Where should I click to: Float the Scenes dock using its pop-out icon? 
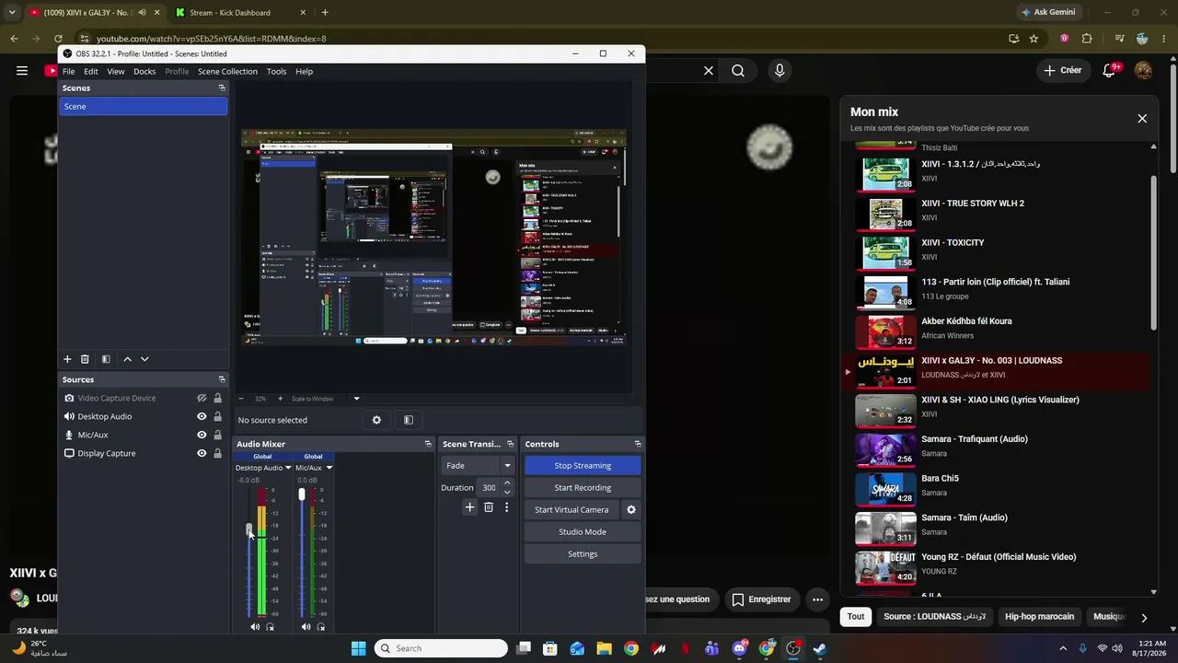(x=222, y=87)
